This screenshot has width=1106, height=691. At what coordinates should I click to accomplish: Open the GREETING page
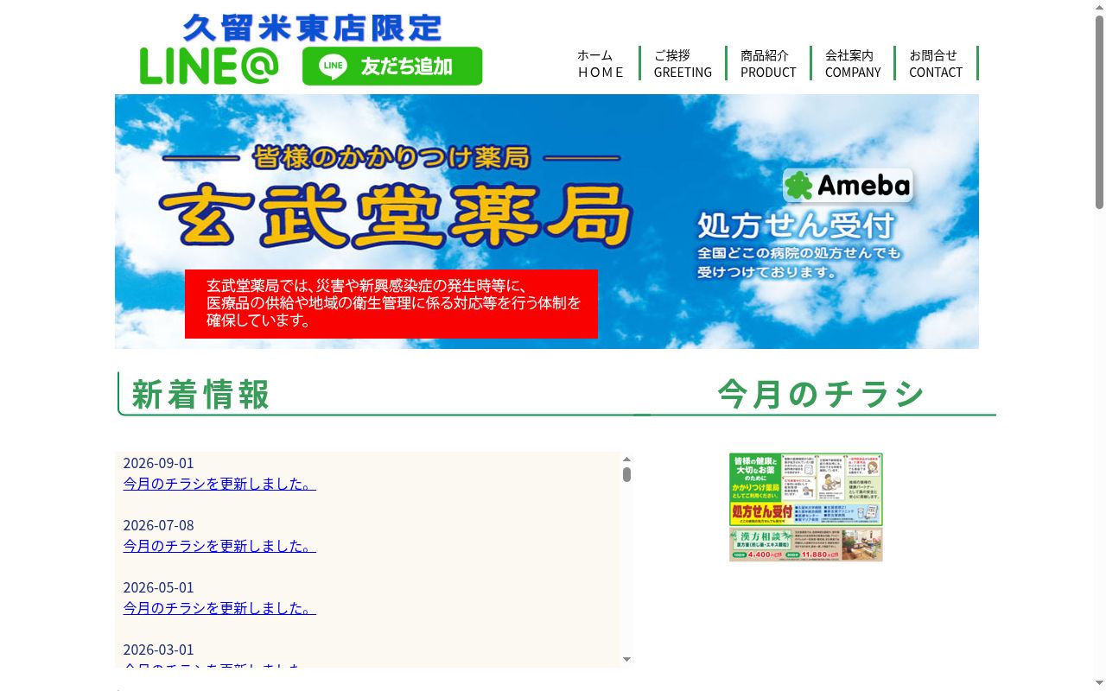[683, 63]
